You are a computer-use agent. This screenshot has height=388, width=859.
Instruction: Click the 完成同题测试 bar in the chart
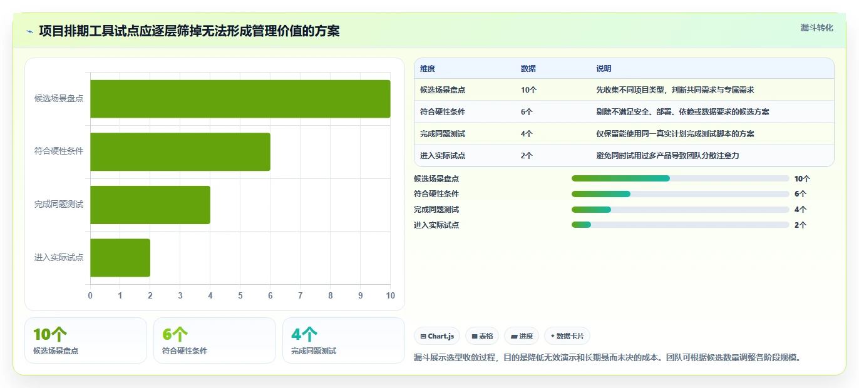[150, 205]
